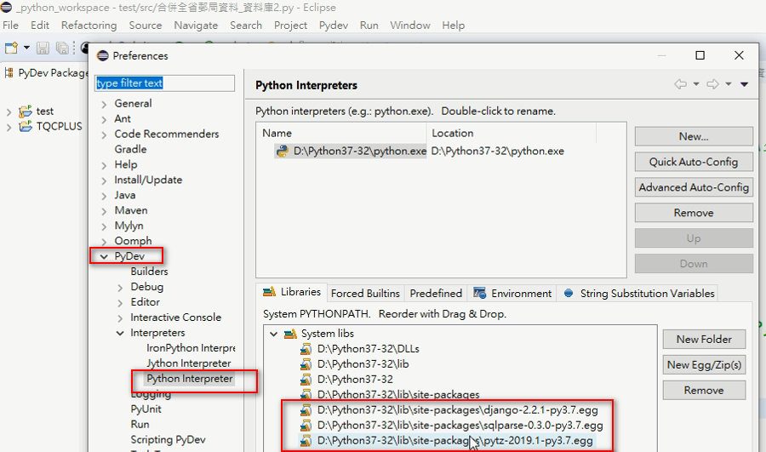The image size is (766, 452).
Task: Select the Libraries tab
Action: (292, 292)
